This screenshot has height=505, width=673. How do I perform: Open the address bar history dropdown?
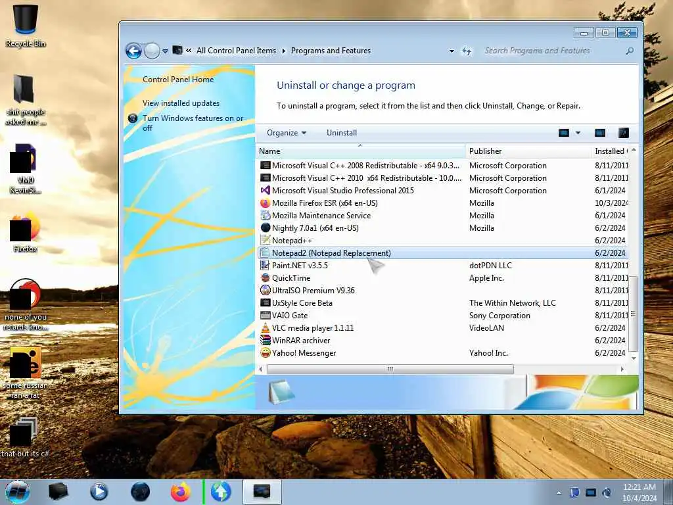point(452,51)
